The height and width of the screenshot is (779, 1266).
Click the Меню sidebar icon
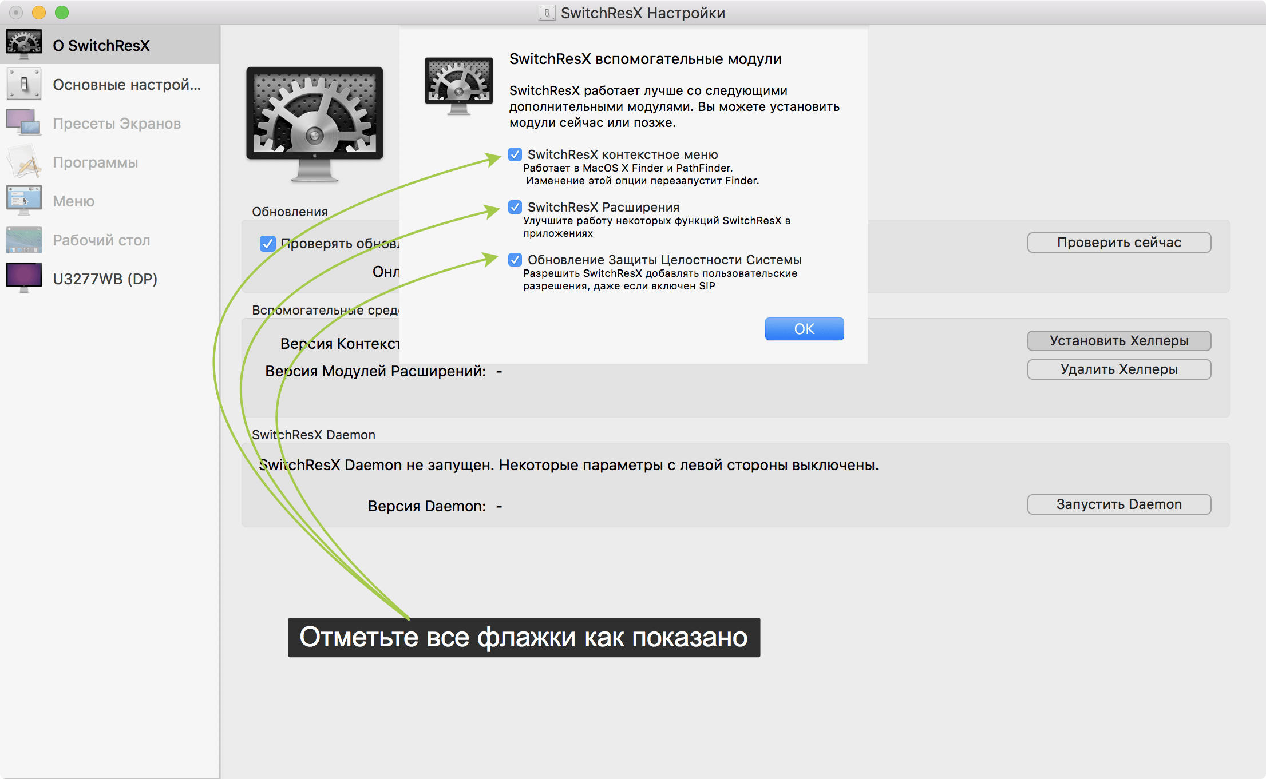coord(24,200)
